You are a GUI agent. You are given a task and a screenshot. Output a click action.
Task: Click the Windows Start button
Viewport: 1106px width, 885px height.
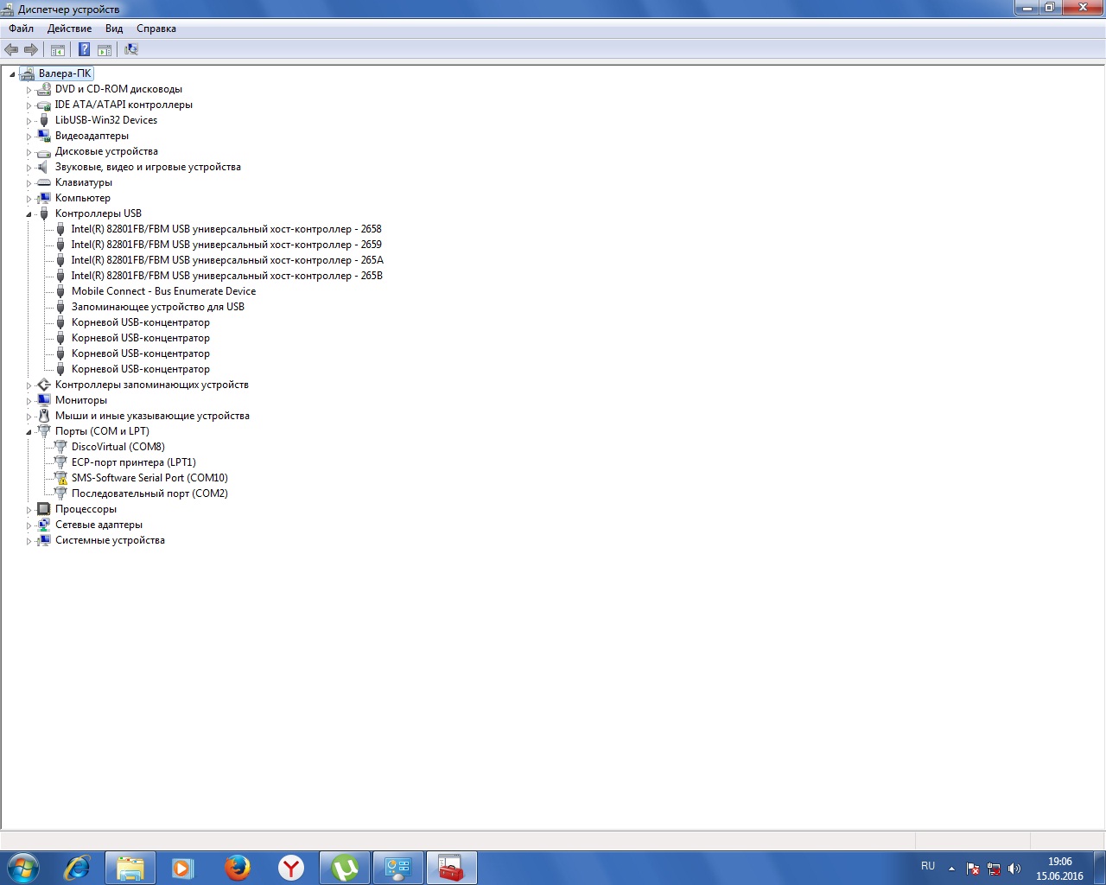[23, 868]
